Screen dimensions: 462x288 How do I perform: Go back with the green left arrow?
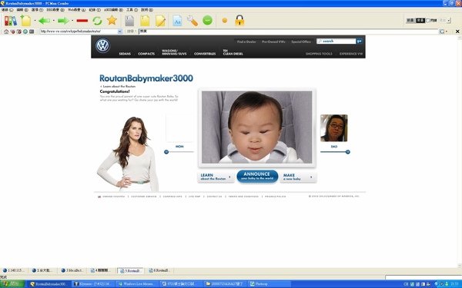[44, 21]
